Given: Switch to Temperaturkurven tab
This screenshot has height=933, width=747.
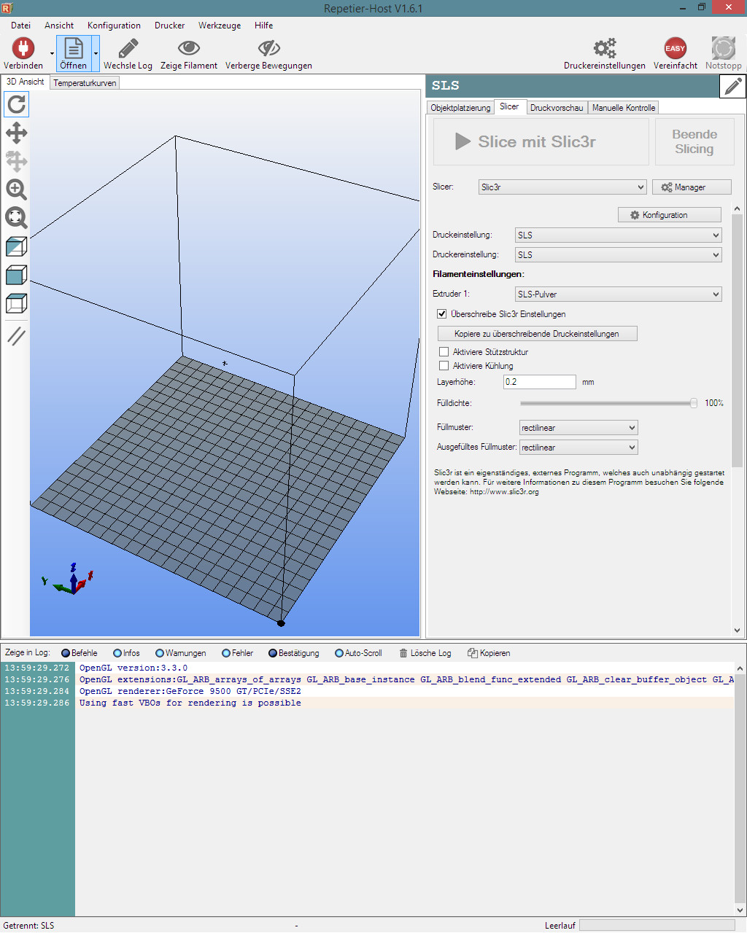Looking at the screenshot, I should point(85,83).
